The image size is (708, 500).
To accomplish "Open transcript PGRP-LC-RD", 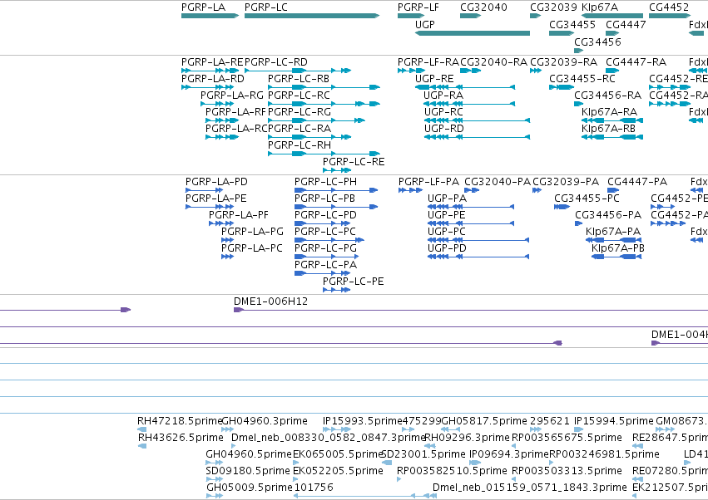I will pyautogui.click(x=276, y=61).
